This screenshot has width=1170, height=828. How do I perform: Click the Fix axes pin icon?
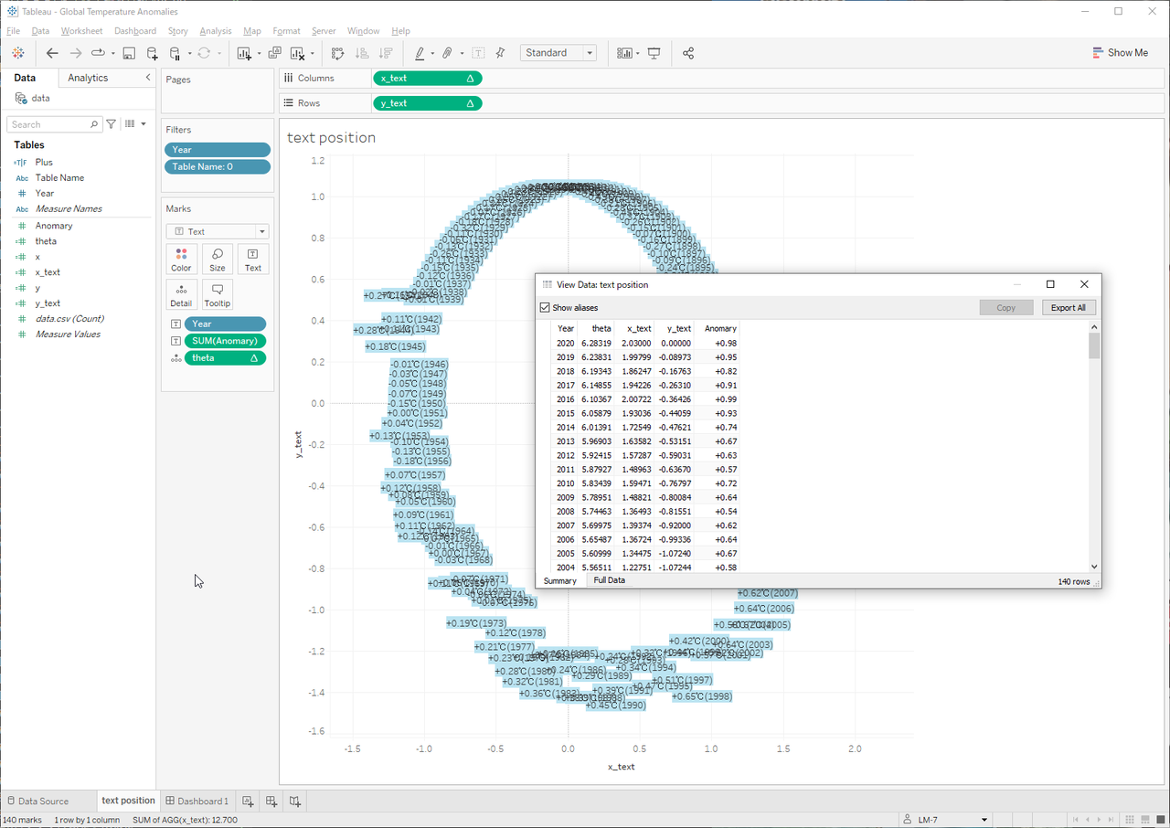click(x=500, y=53)
